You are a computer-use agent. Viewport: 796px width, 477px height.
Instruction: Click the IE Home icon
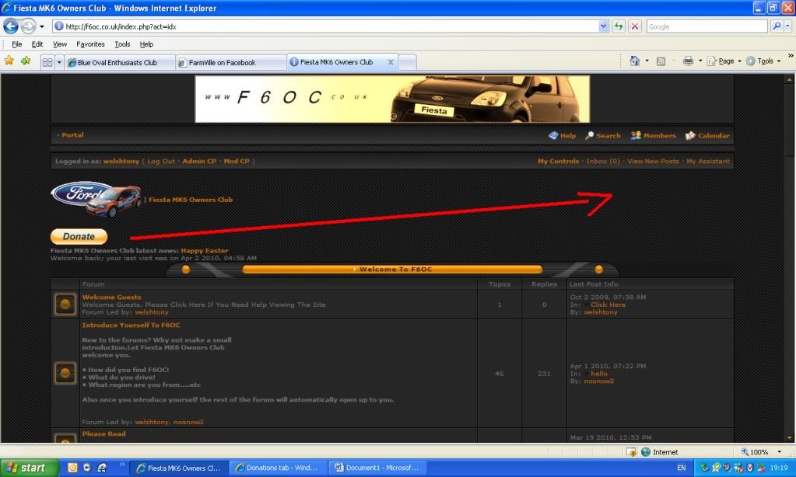[634, 61]
